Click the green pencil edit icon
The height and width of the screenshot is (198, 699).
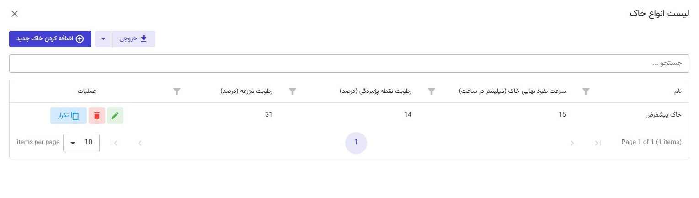(x=115, y=116)
